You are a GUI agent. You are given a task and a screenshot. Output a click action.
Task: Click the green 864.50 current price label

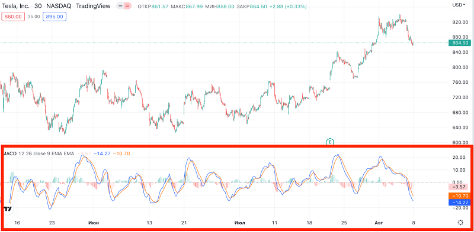tap(460, 43)
